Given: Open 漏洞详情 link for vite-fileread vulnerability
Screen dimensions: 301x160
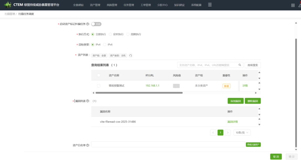Looking at the screenshot, I should pos(233,122).
